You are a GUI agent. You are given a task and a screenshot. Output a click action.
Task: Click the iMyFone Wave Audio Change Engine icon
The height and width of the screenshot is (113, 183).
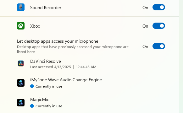21,83
